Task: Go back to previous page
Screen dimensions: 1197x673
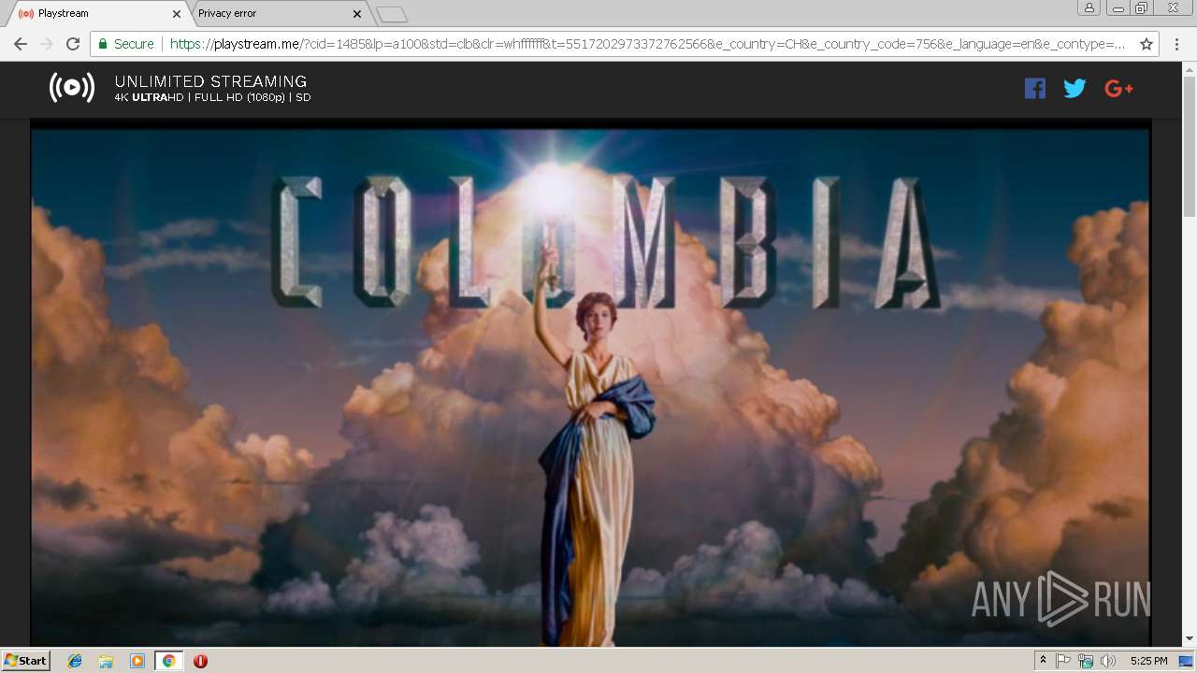Action: [21, 44]
